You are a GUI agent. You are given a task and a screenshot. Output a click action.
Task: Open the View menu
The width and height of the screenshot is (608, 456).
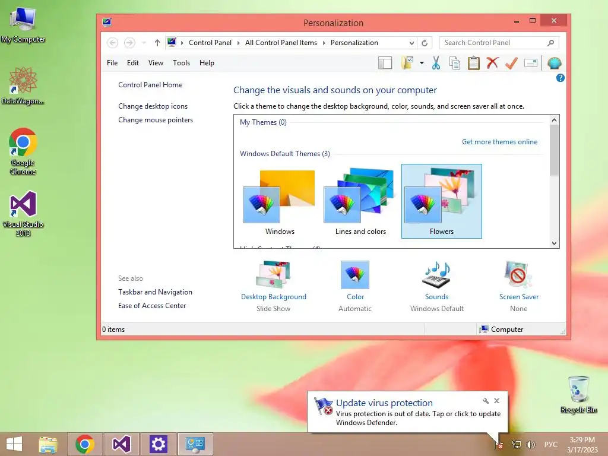(x=156, y=63)
